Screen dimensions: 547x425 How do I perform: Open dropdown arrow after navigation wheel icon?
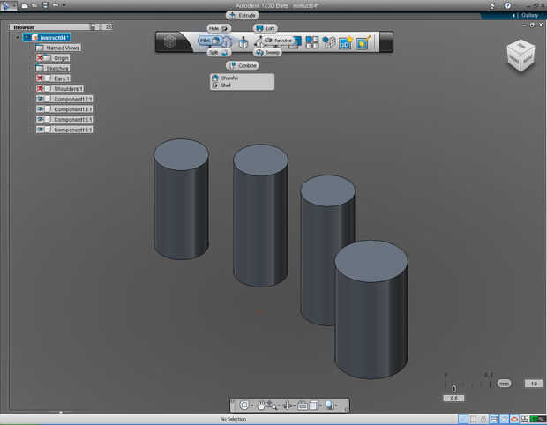[251, 406]
